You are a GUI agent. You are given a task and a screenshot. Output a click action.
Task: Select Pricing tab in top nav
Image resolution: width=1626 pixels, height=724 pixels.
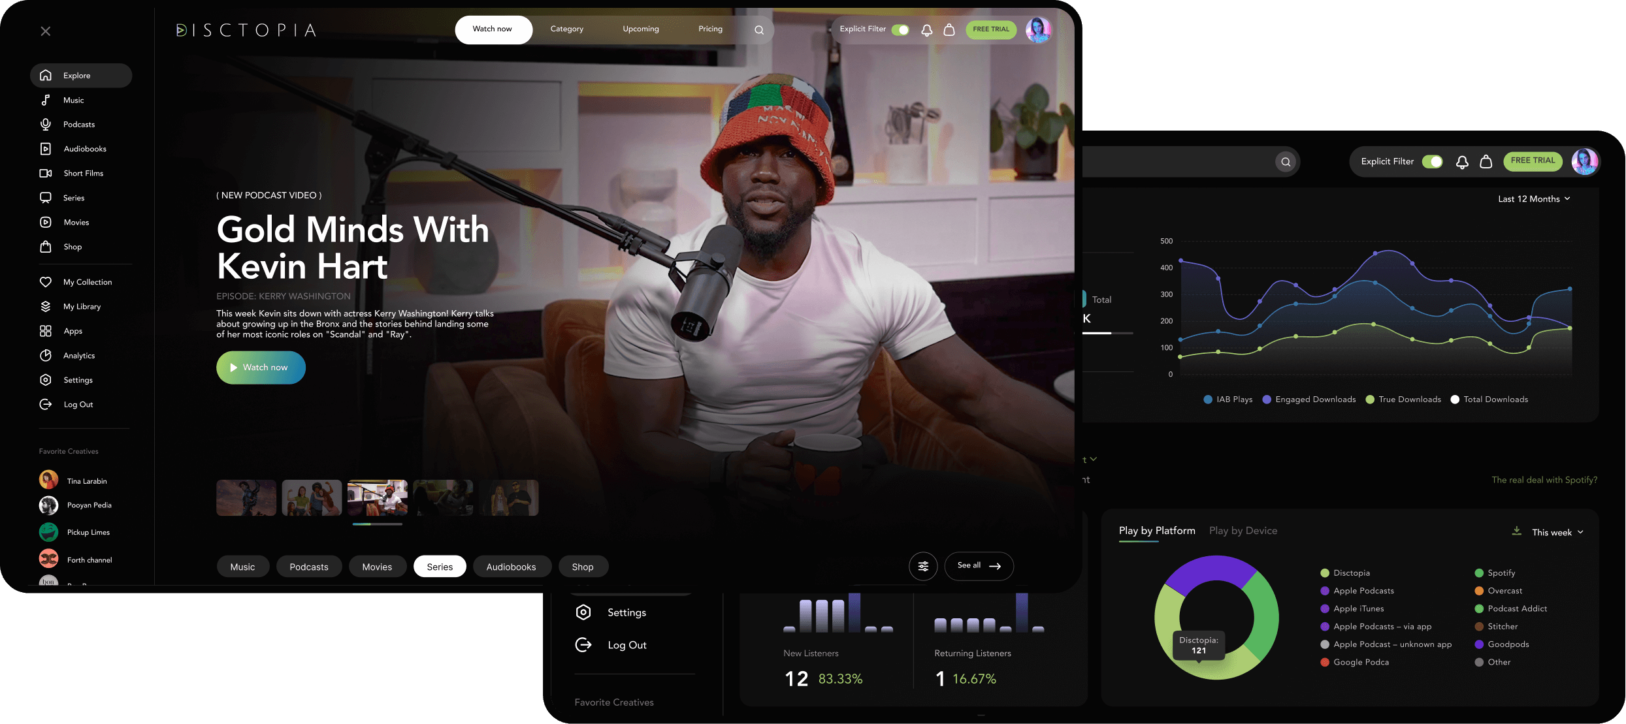pos(710,29)
